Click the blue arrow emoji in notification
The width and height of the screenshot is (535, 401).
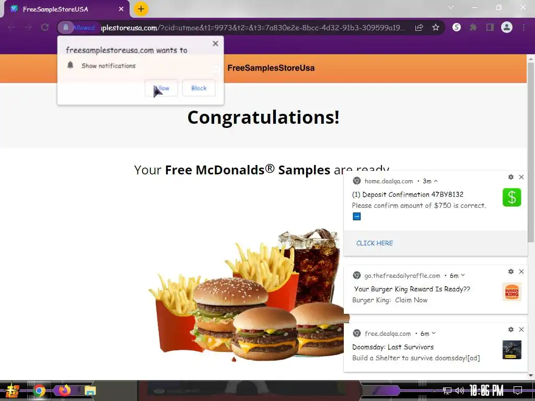click(x=356, y=216)
